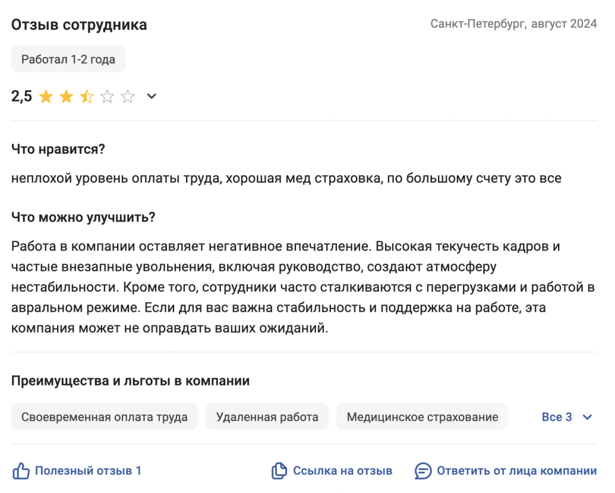This screenshot has height=493, width=615.
Task: Click the "Отзыв сотрудника" heading
Action: pos(79,25)
